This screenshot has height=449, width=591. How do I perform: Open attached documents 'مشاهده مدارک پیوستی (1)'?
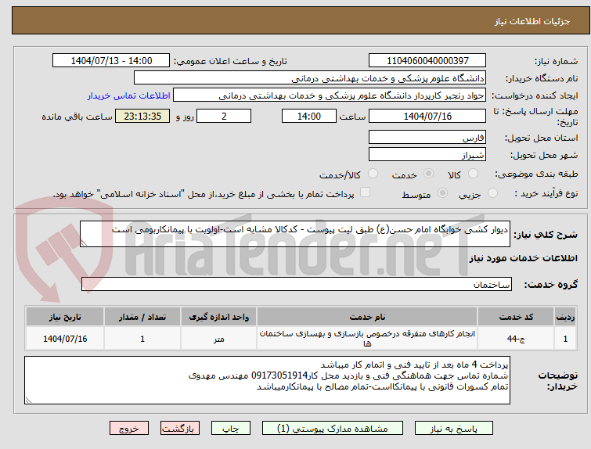click(x=333, y=429)
